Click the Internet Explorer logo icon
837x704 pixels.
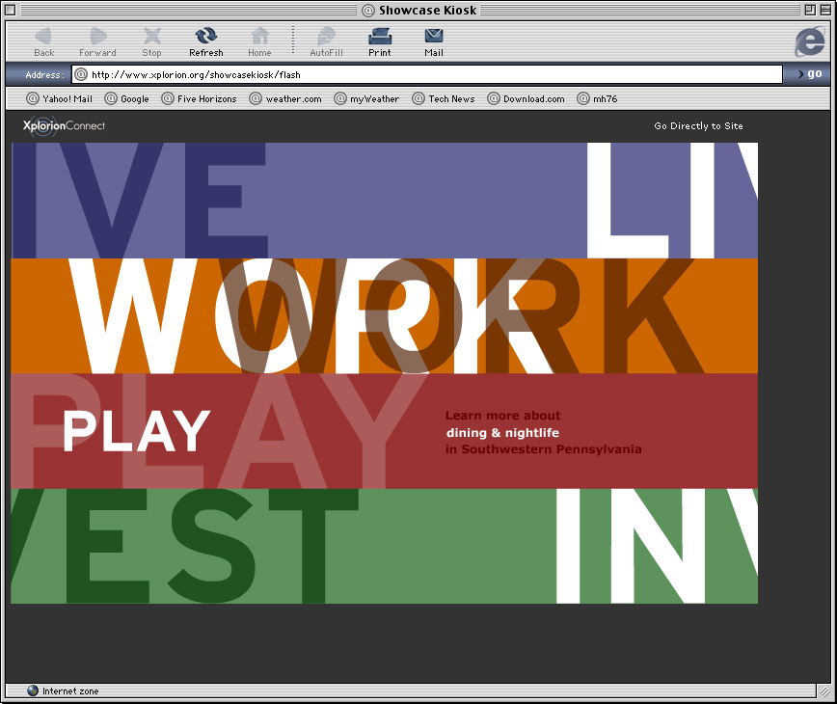pos(808,41)
